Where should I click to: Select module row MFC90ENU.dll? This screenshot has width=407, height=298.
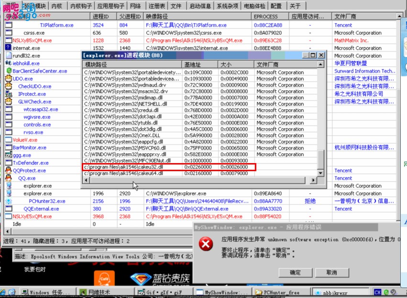click(x=200, y=161)
